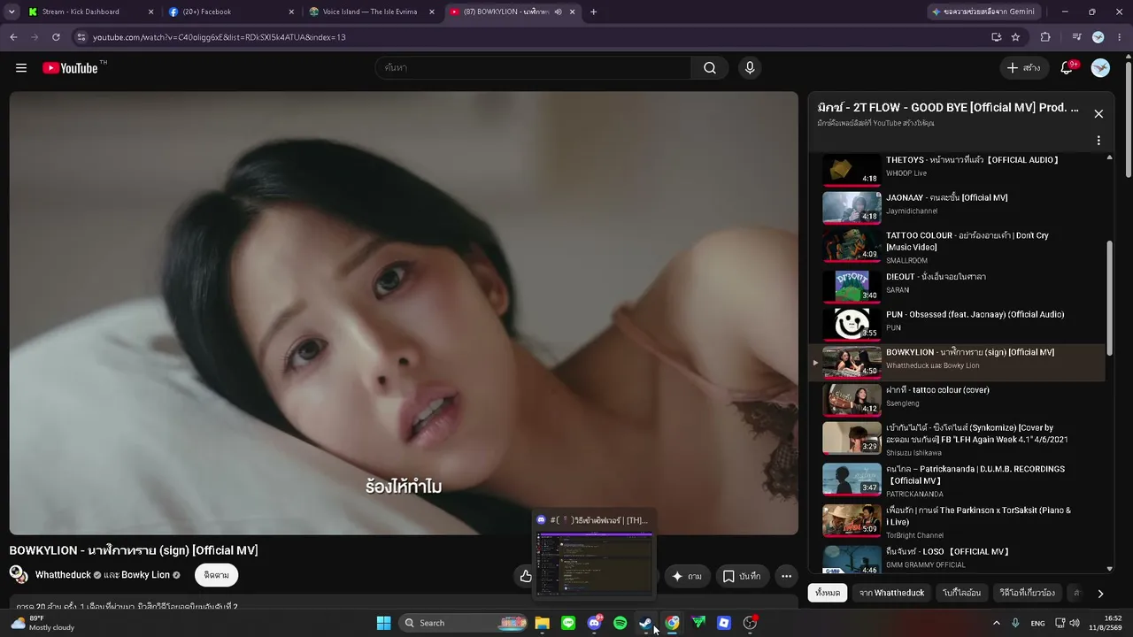Reload the YouTube page
The image size is (1133, 637).
click(56, 37)
